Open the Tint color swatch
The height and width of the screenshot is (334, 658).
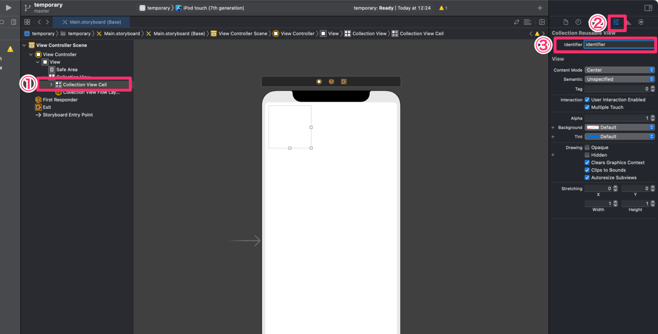tap(593, 136)
